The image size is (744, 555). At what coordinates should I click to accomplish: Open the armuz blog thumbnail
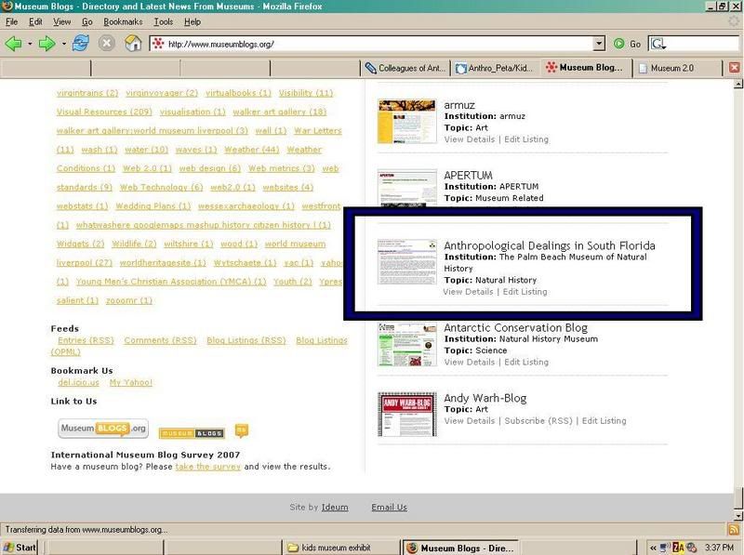pos(407,122)
